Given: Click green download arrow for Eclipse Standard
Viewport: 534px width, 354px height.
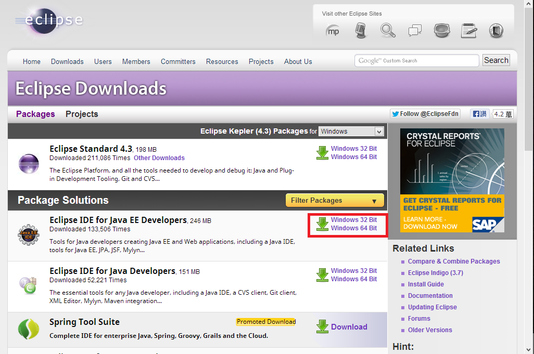Looking at the screenshot, I should point(322,153).
